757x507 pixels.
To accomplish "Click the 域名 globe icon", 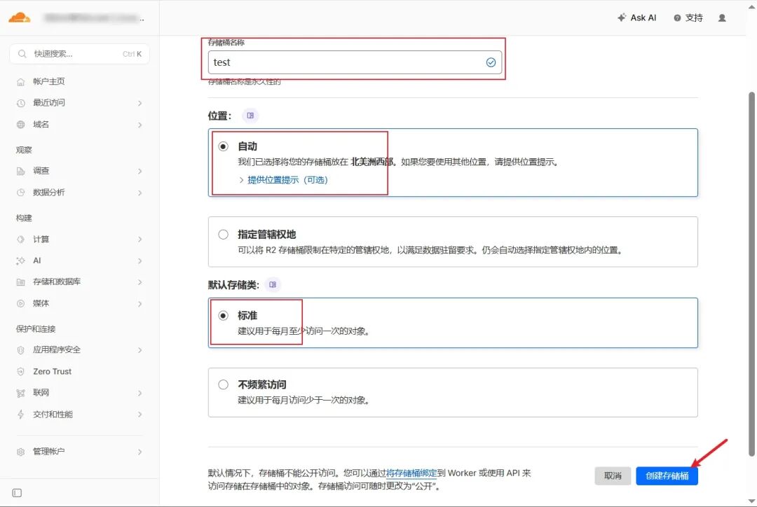I will click(21, 125).
